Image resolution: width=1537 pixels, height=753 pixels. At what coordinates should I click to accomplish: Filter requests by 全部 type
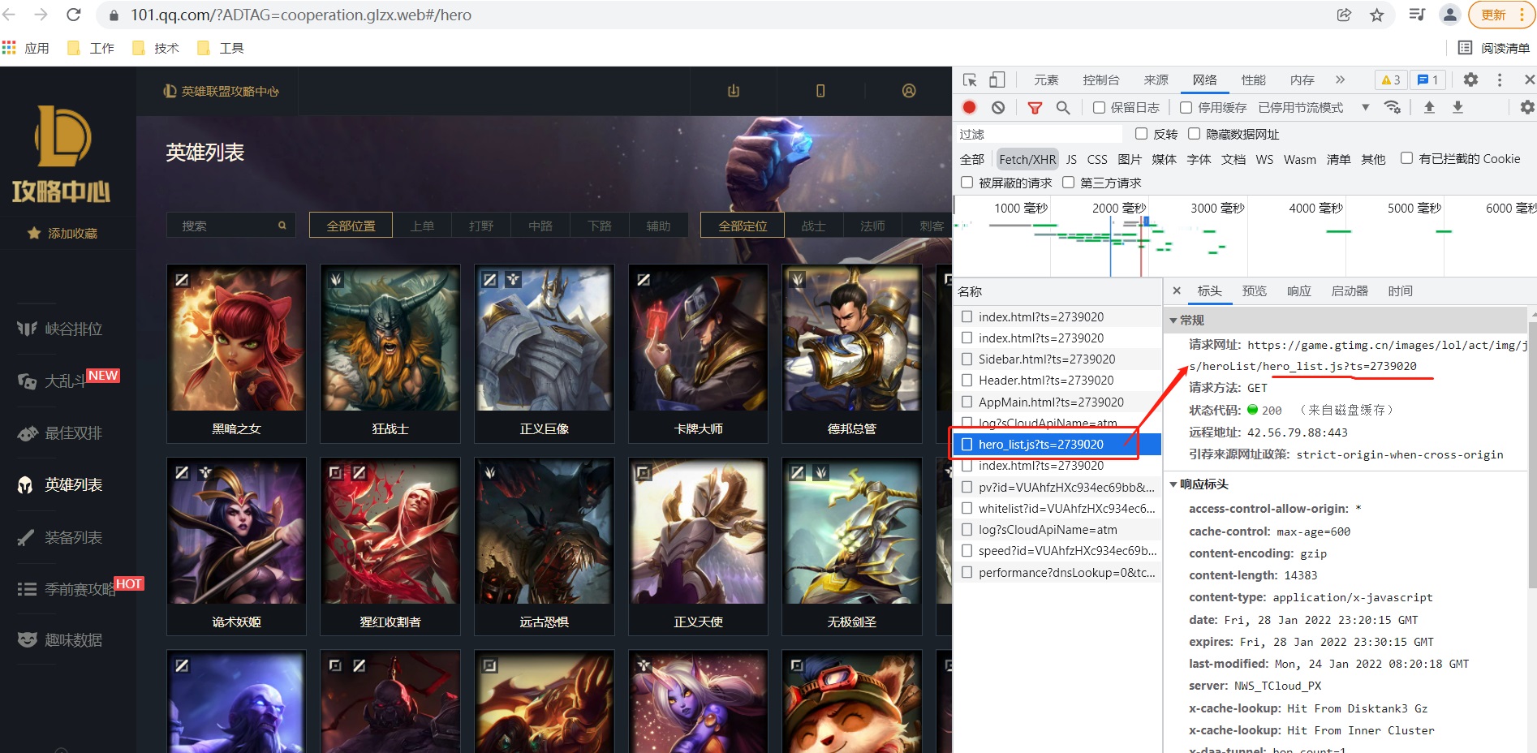click(x=972, y=159)
